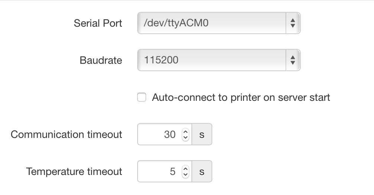
Task: Increase Temperature timeout with the up stepper
Action: [x=186, y=169]
